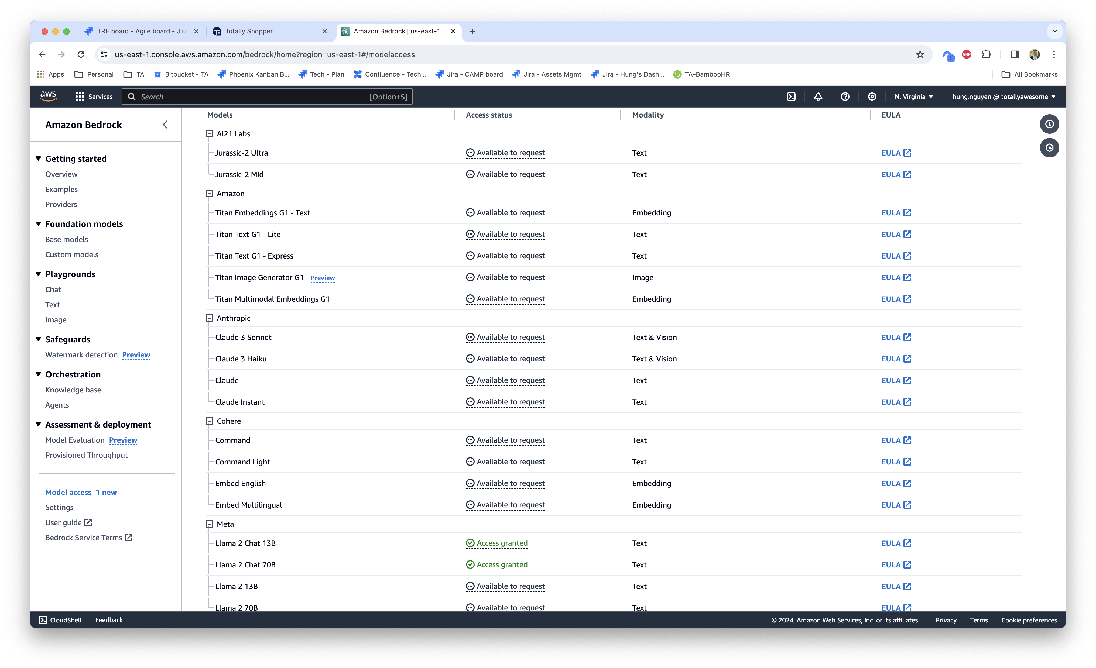
Task: Click the AWS support help icon
Action: pyautogui.click(x=845, y=97)
